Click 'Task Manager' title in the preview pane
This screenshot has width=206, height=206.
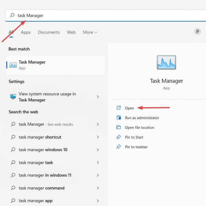[167, 81]
